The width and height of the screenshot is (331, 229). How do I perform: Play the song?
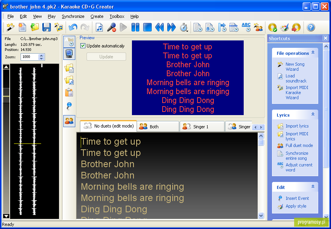click(123, 27)
